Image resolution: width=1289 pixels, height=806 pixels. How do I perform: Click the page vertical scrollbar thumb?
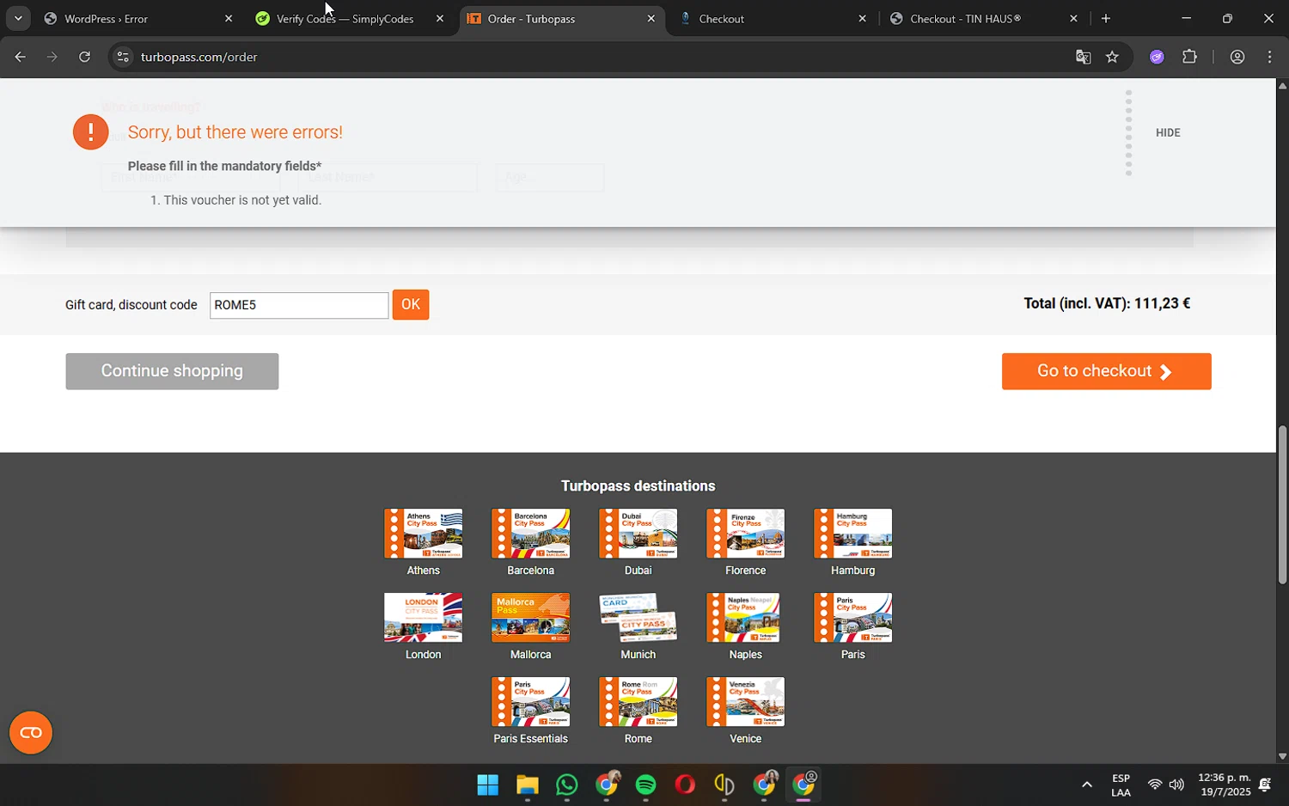point(1282,505)
